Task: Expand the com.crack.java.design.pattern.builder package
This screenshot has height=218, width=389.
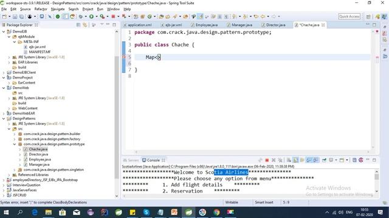Action: 15,134
